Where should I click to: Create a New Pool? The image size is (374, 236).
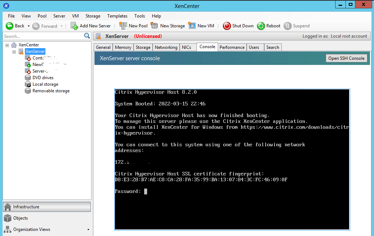(133, 26)
